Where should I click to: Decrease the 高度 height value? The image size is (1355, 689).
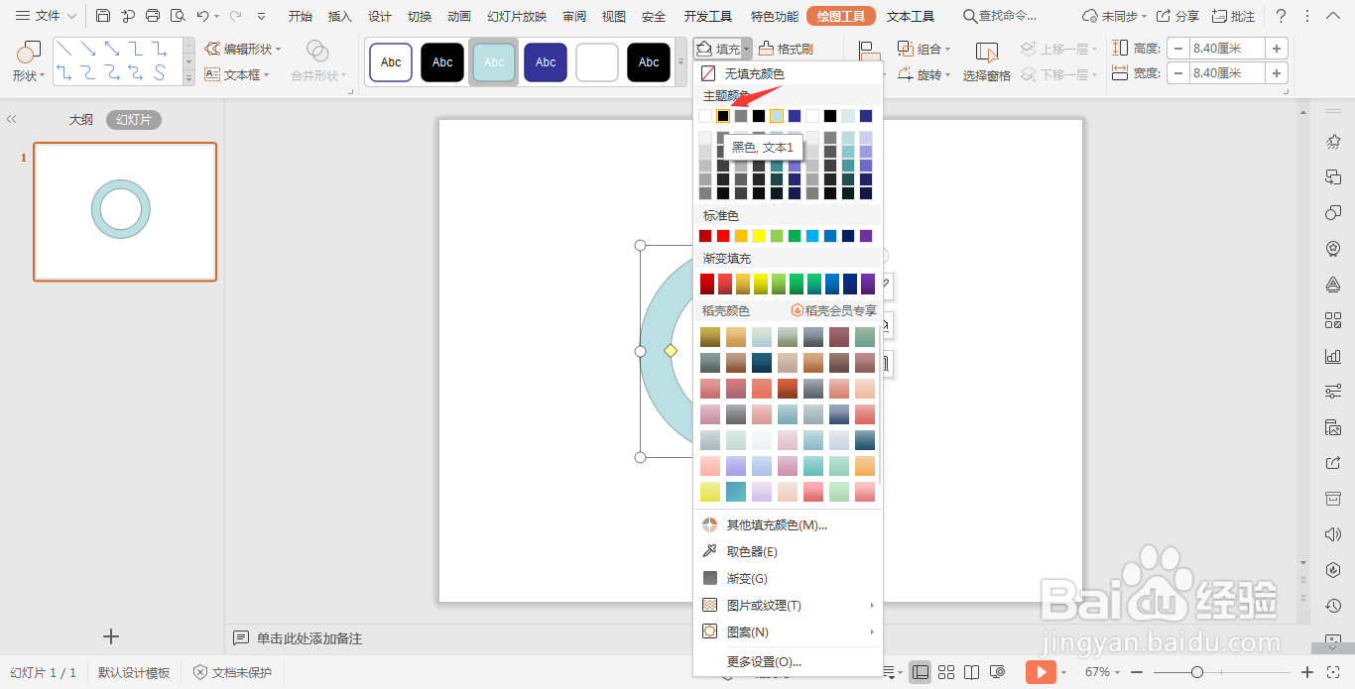[x=1177, y=48]
